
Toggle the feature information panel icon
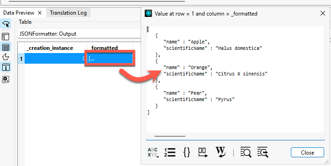pos(5,67)
